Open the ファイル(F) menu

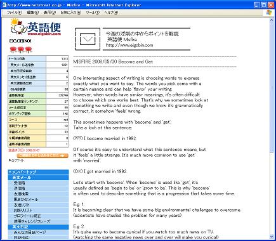click(x=15, y=13)
